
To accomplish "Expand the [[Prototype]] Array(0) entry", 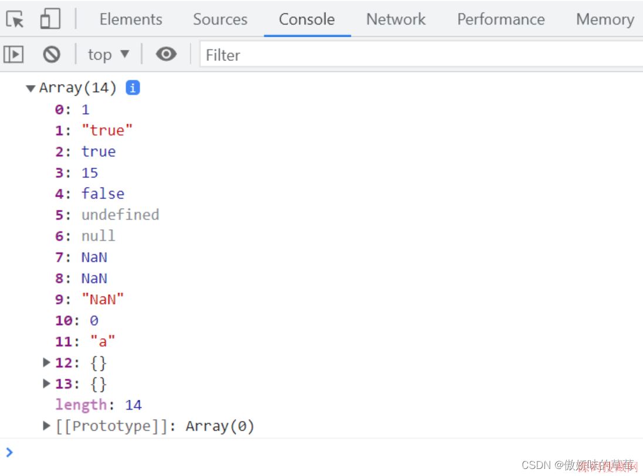I will [47, 426].
